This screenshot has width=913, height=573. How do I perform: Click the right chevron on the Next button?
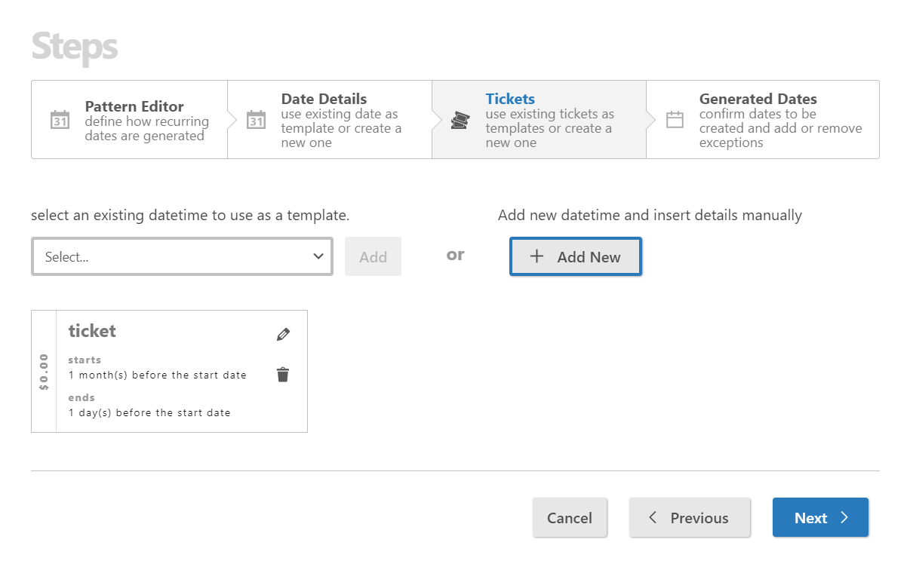pos(844,518)
